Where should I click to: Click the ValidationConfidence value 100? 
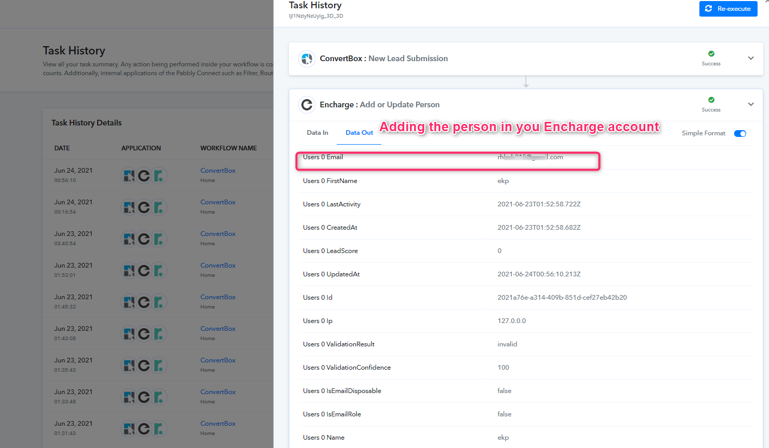(503, 368)
